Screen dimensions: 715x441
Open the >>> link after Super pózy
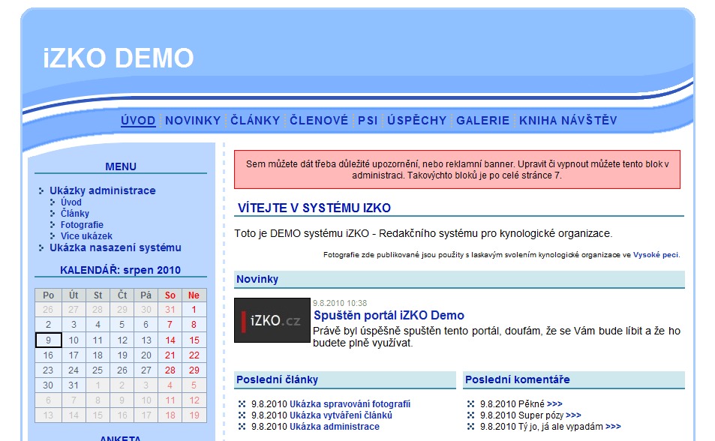point(573,415)
